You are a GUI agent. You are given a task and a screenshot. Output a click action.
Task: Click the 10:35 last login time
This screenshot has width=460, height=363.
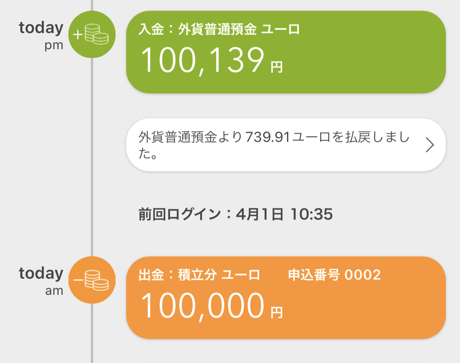tap(311, 214)
